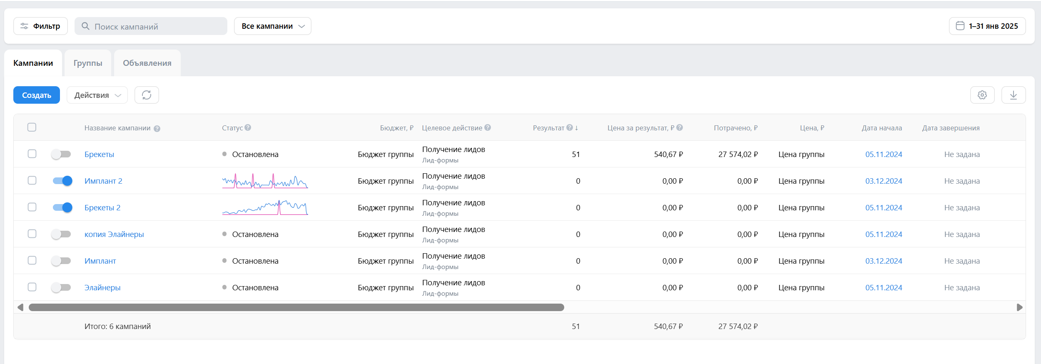The height and width of the screenshot is (364, 1041).
Task: Open table settings gear icon
Action: pos(982,95)
